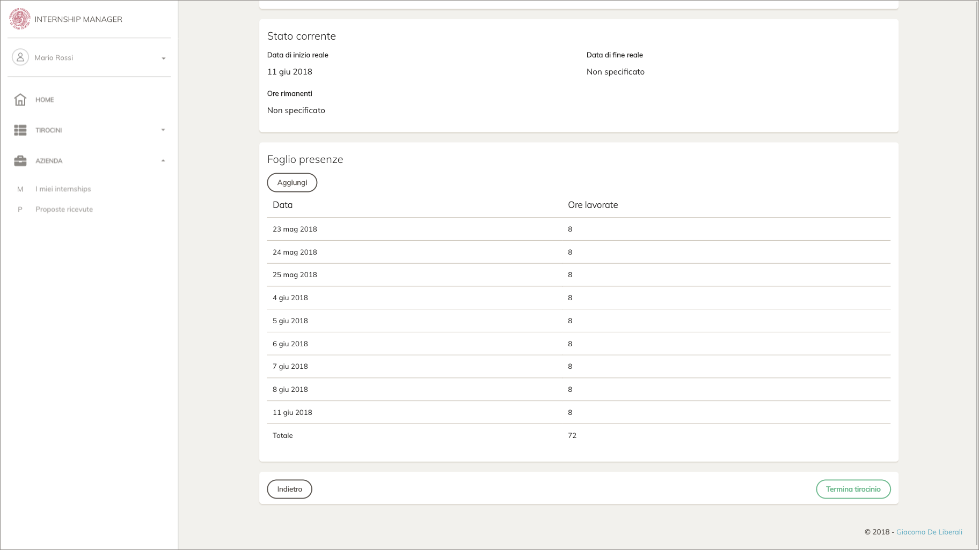979x550 pixels.
Task: Click the total hours value 72
Action: coord(572,436)
